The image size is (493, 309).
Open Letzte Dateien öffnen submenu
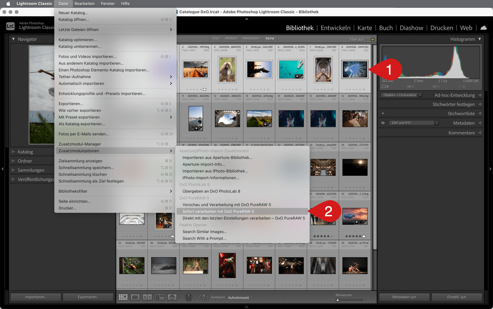click(115, 30)
